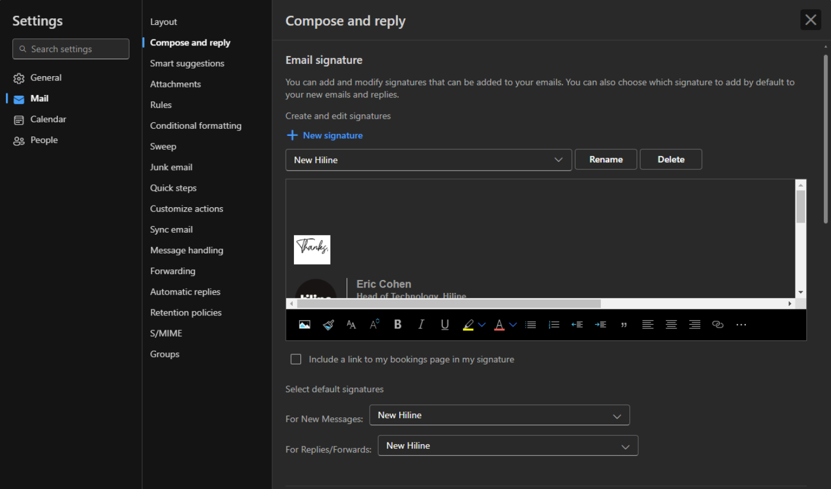Click the People icon in sidebar
The width and height of the screenshot is (831, 489).
[x=19, y=141]
